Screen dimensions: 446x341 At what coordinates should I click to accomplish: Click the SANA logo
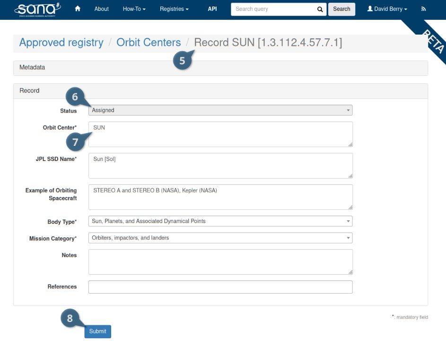click(x=38, y=9)
